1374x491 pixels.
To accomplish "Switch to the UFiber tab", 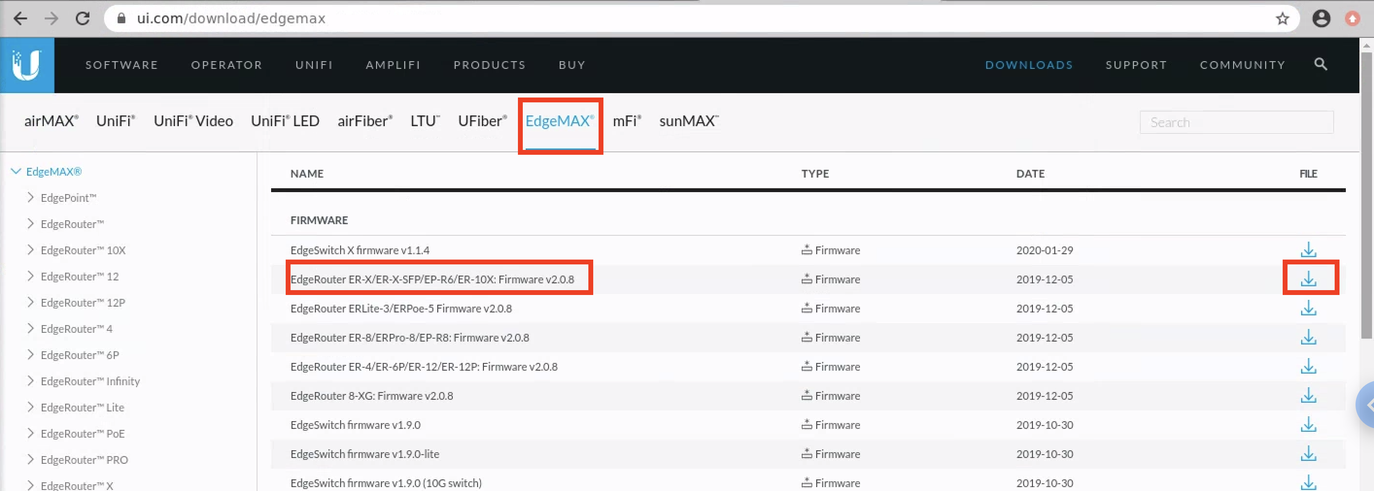I will point(482,121).
